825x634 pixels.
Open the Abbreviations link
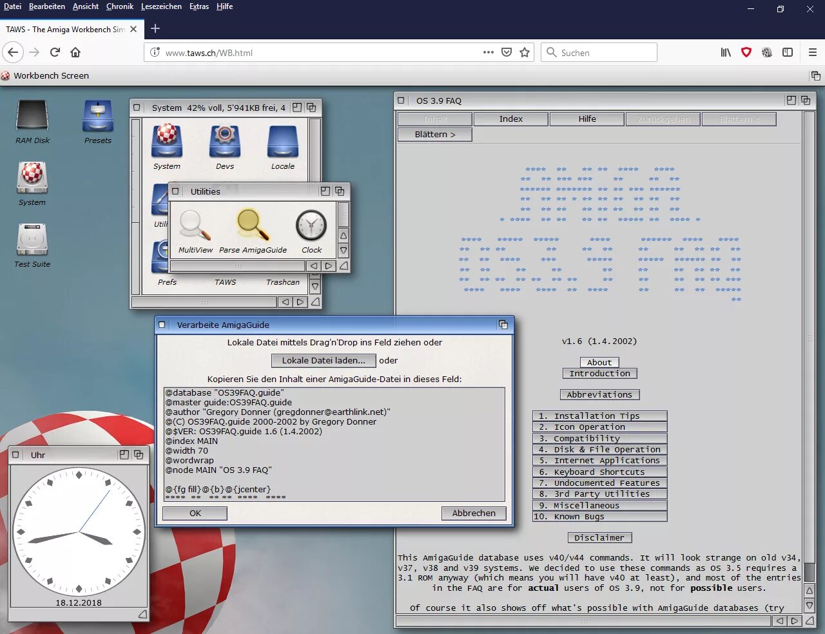point(599,394)
